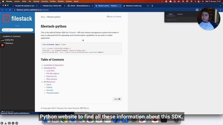223x125 pixels.
Task: Open the Archivo menu
Action: (17, 1)
